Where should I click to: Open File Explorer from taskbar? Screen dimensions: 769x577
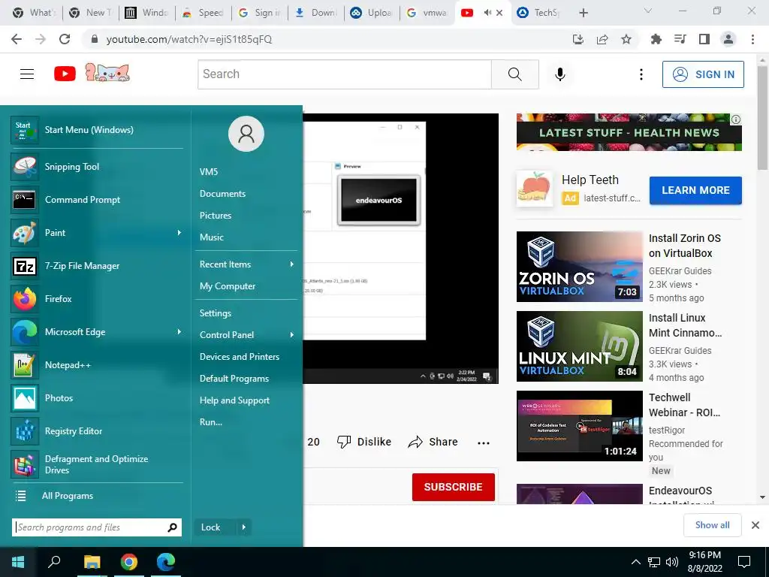pyautogui.click(x=92, y=562)
